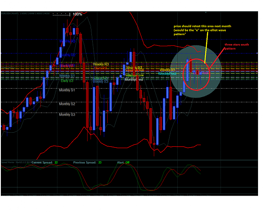Select the Weekly S1 support label
The width and height of the screenshot is (267, 214).
coord(67,76)
